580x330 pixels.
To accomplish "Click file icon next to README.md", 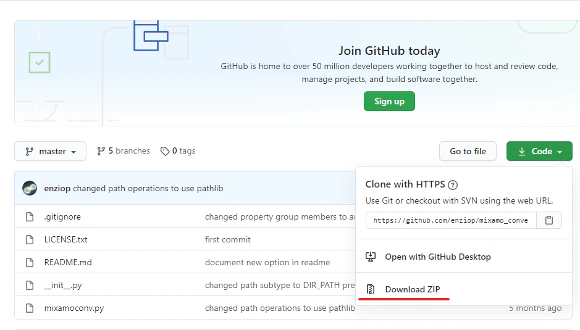I will click(x=30, y=262).
